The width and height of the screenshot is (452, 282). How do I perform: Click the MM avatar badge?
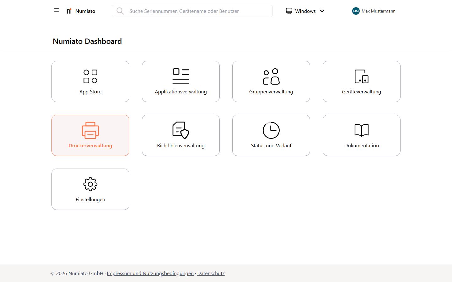pos(356,11)
